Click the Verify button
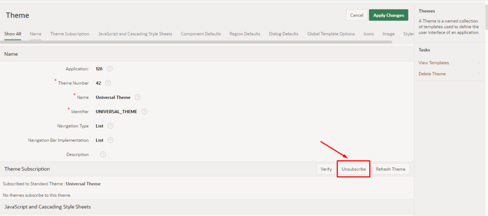The image size is (488, 216). [x=326, y=169]
